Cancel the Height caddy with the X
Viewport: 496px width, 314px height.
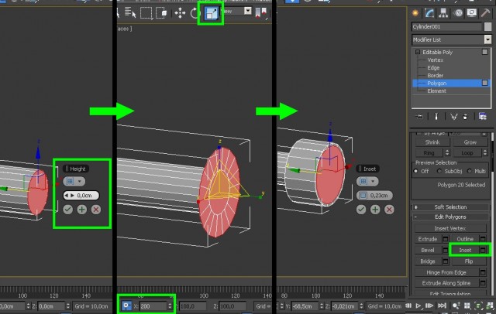click(96, 210)
